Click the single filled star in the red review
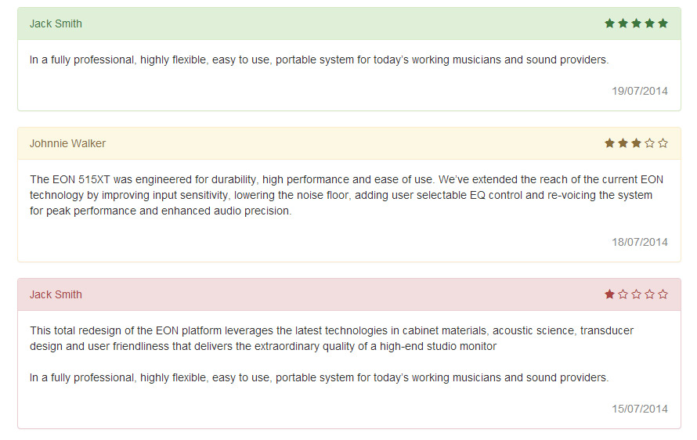 click(x=610, y=294)
